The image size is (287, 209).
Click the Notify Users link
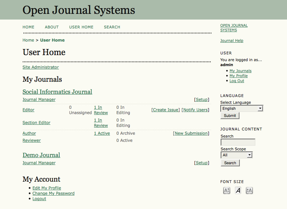(196, 110)
